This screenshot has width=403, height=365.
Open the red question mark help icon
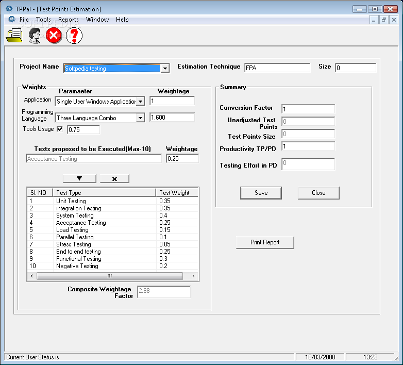[74, 36]
